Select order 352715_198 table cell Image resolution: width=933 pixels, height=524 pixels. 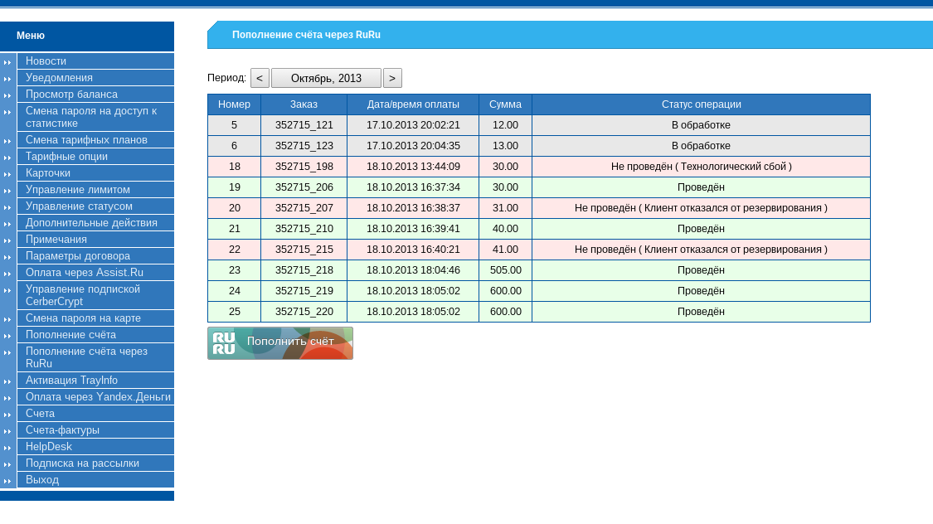tap(304, 167)
